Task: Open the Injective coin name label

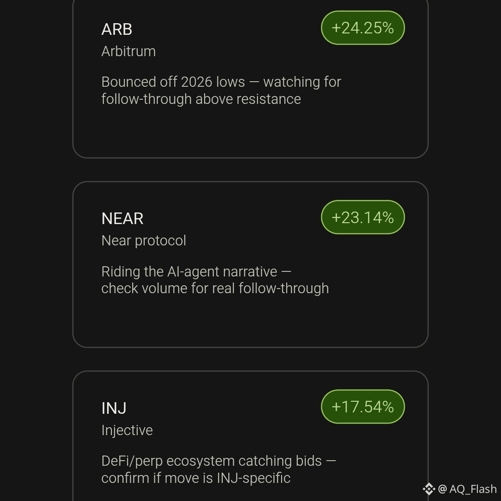Action: (127, 430)
